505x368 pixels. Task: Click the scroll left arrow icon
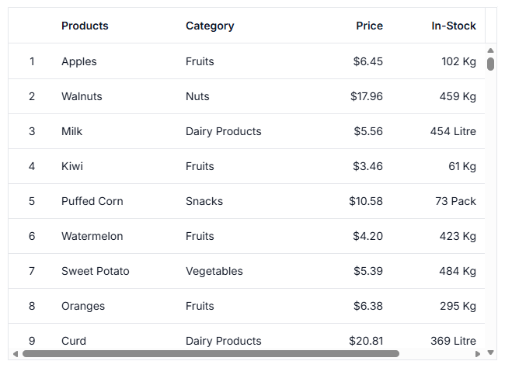[15, 354]
